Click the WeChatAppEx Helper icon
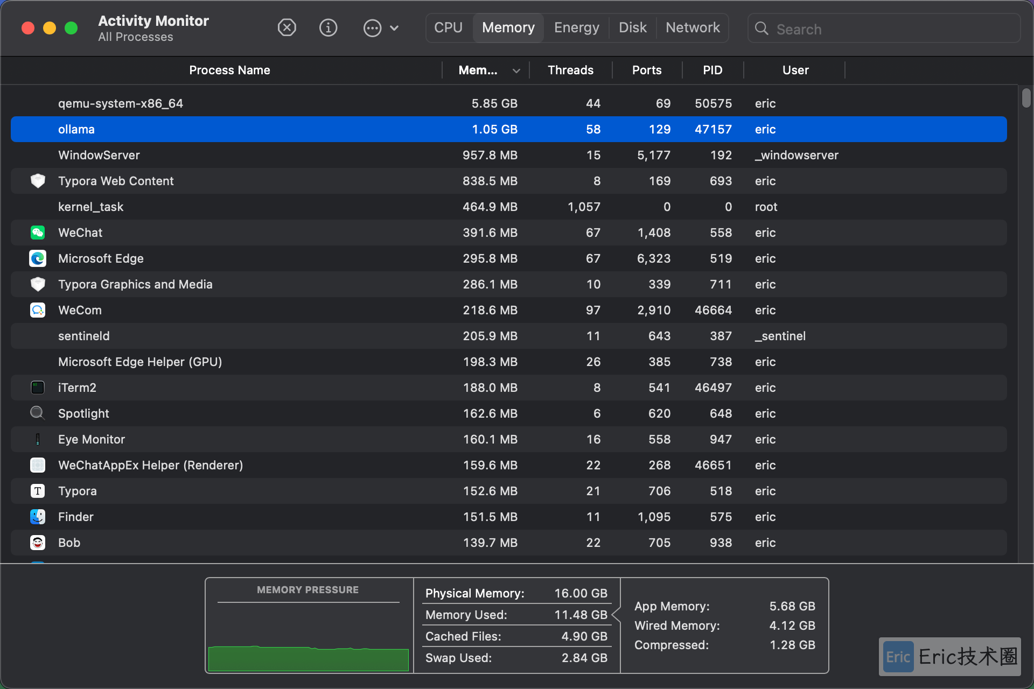The width and height of the screenshot is (1034, 689). tap(38, 465)
